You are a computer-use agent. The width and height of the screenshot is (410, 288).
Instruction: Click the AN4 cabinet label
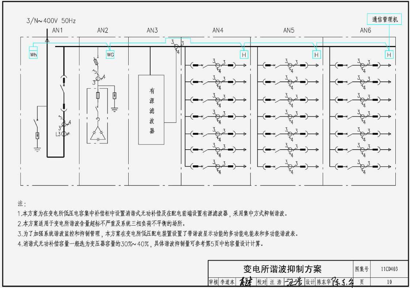tap(218, 31)
